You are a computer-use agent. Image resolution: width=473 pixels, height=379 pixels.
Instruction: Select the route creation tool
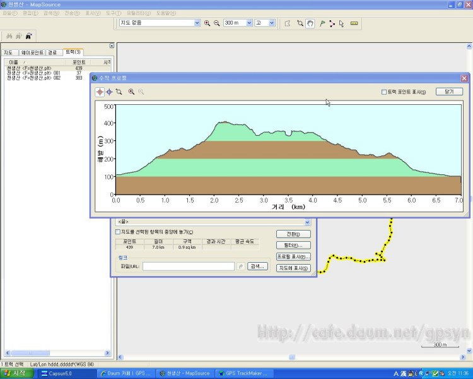pos(332,23)
